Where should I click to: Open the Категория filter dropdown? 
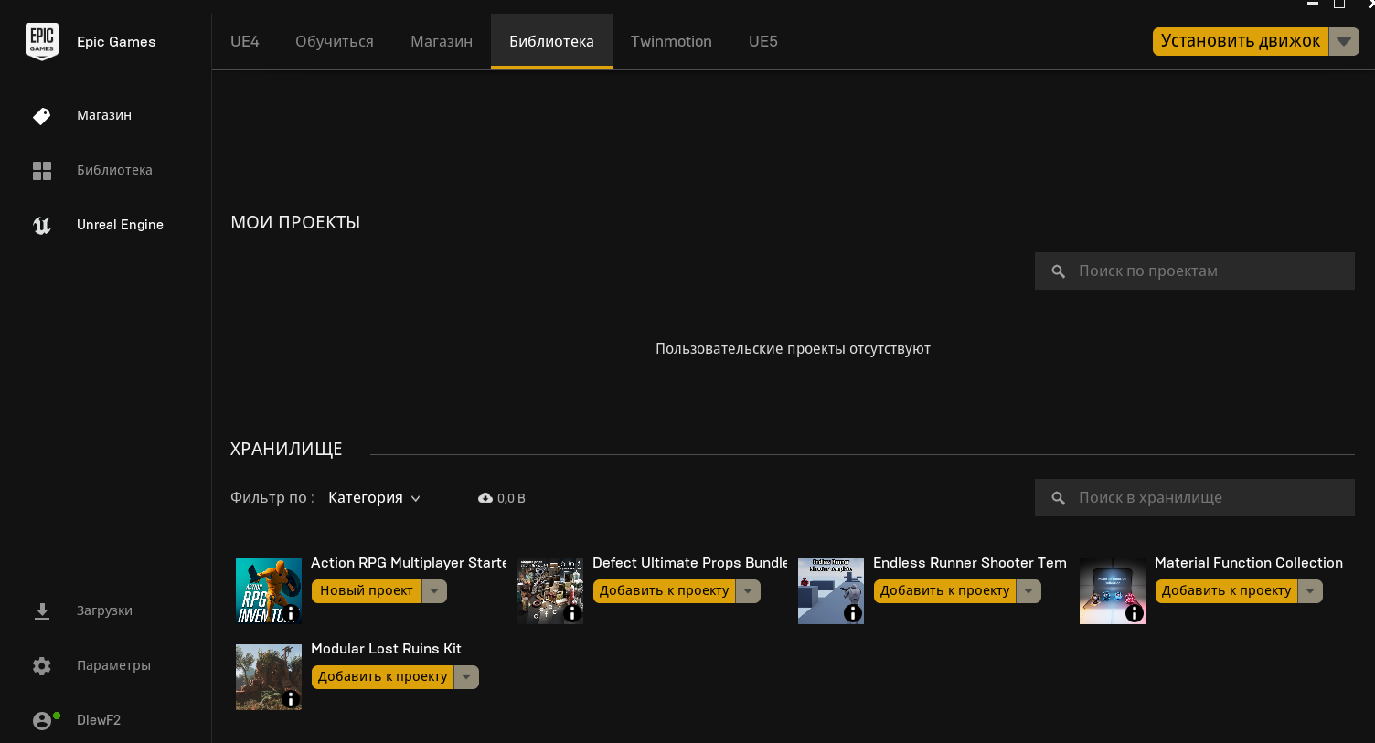(374, 498)
